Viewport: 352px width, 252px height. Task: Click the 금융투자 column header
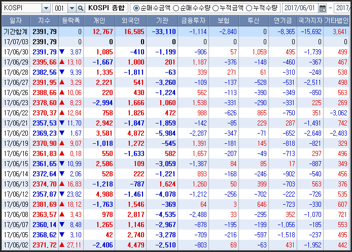click(193, 21)
